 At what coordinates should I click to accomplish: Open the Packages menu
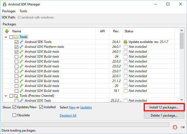(9, 11)
